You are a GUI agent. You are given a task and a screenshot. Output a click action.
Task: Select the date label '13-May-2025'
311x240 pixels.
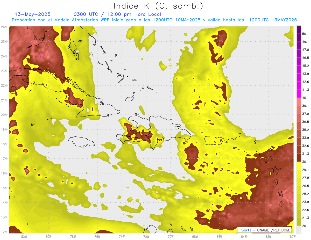tap(33, 14)
